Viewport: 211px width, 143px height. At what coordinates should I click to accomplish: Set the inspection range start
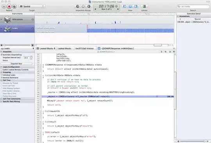click(78, 6)
